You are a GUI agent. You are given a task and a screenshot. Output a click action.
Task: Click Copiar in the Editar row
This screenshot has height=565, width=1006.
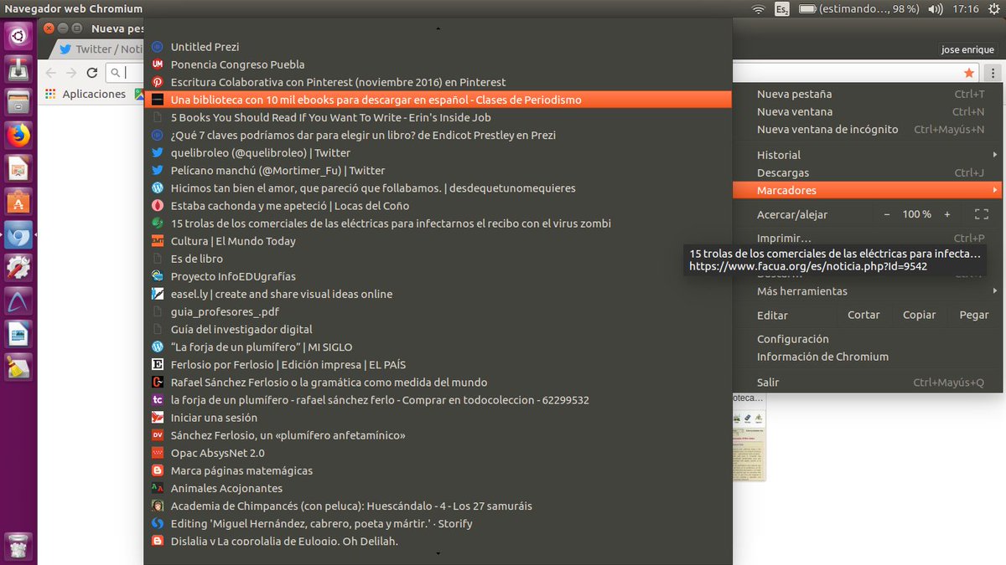click(919, 315)
